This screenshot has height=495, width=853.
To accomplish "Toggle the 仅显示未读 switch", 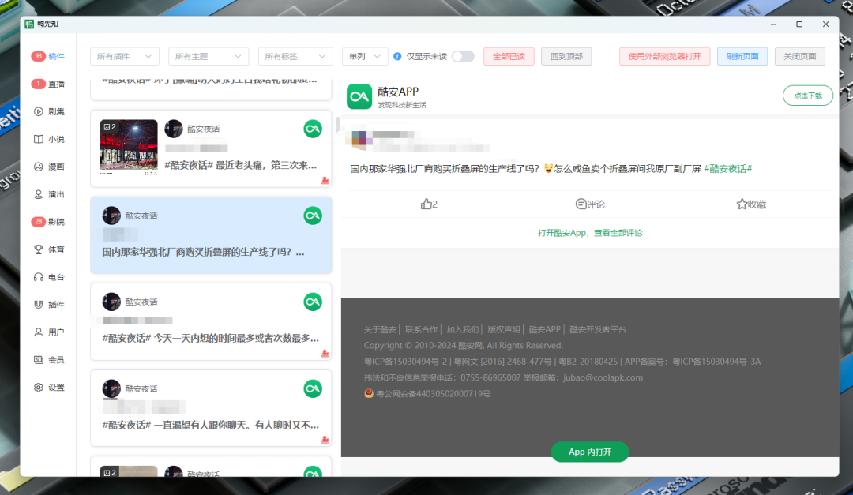I will click(x=463, y=57).
